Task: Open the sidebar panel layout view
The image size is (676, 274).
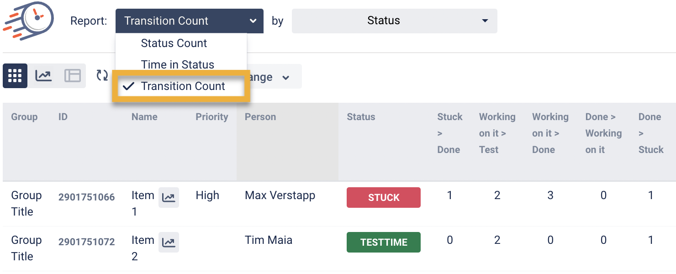Action: pos(72,76)
